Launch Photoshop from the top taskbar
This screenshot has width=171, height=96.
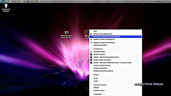click(28, 1)
